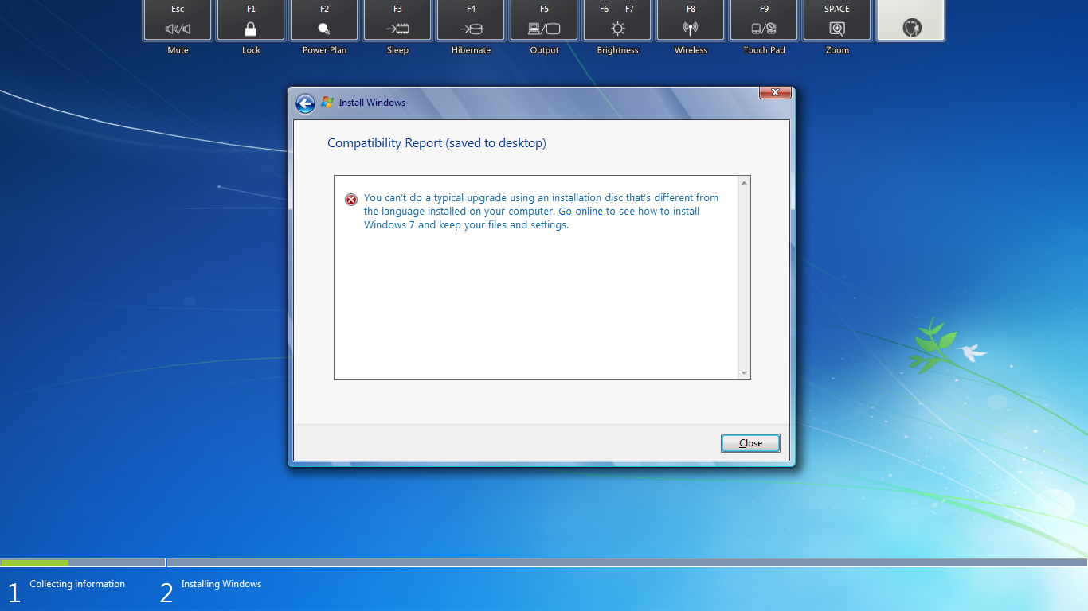Image resolution: width=1088 pixels, height=611 pixels.
Task: Click the "Collecting information" step label
Action: pos(77,584)
